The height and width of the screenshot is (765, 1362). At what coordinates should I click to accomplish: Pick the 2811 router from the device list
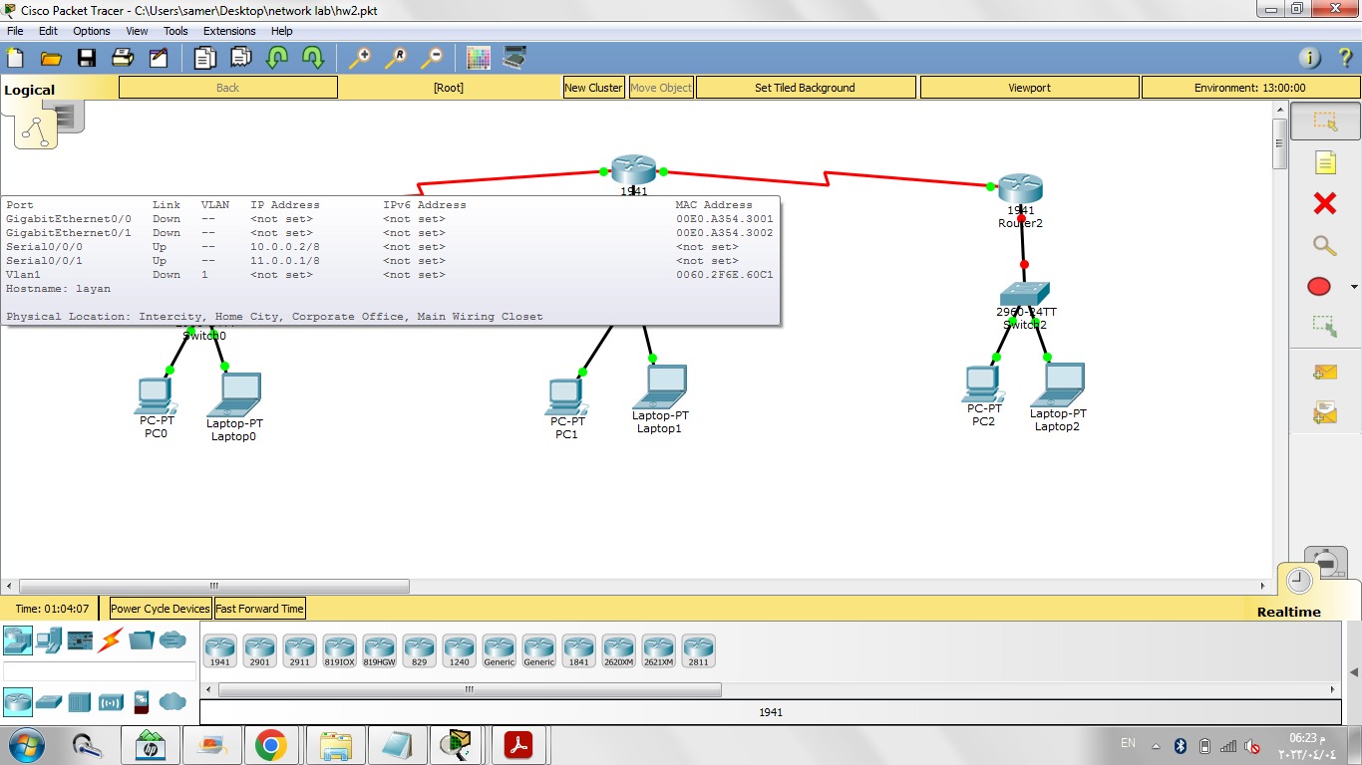click(x=698, y=651)
